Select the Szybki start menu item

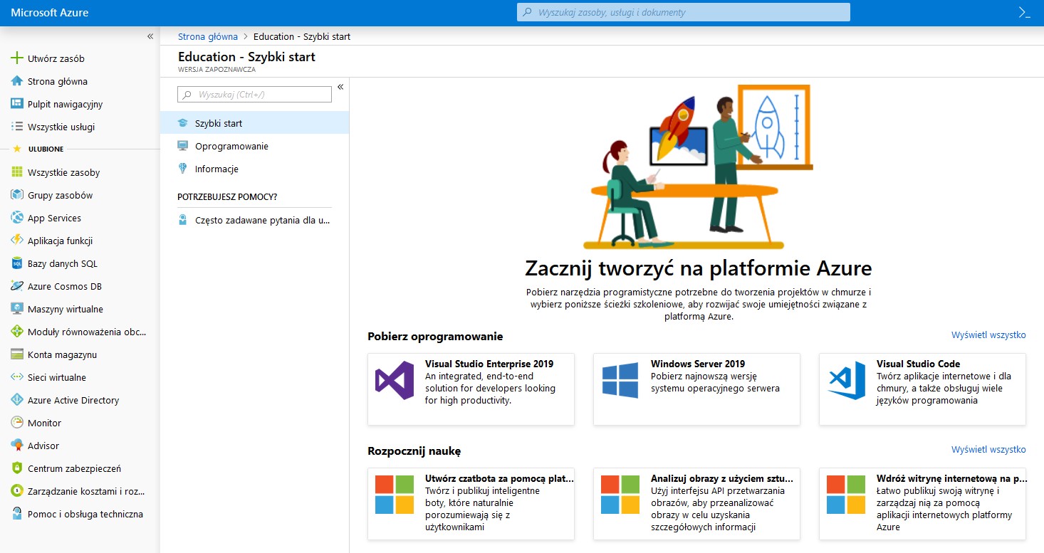[255, 123]
